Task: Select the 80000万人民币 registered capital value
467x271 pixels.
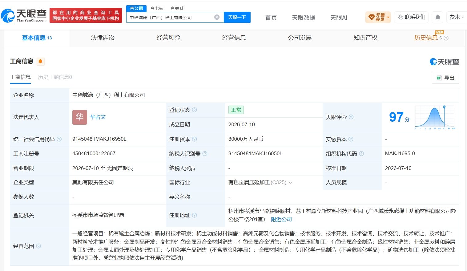Action: tap(246, 139)
